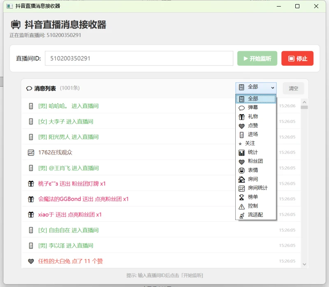Minimize the 抖音直播消息接收器 window

pos(279,6)
